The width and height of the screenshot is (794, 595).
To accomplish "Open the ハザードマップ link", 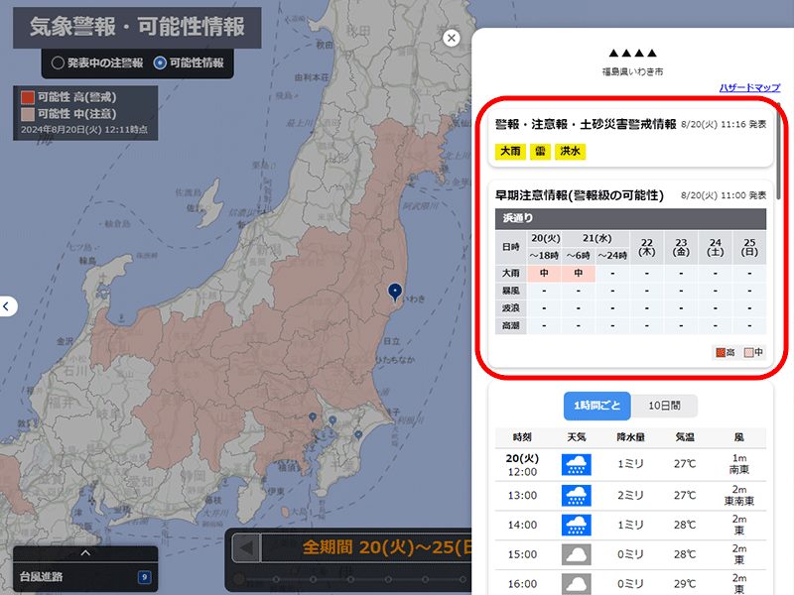I will click(749, 88).
